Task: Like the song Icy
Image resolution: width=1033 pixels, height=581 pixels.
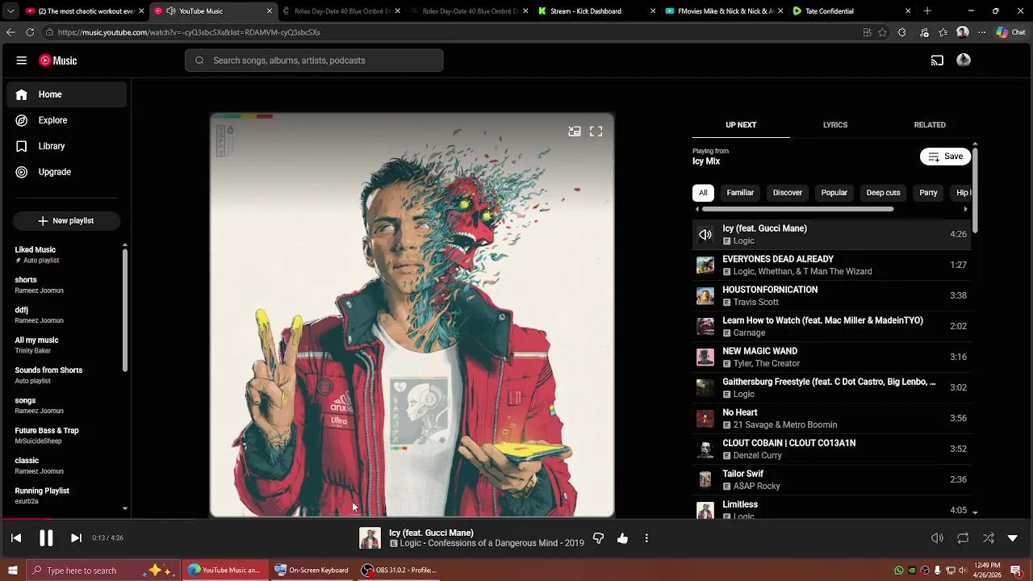Action: pos(623,538)
